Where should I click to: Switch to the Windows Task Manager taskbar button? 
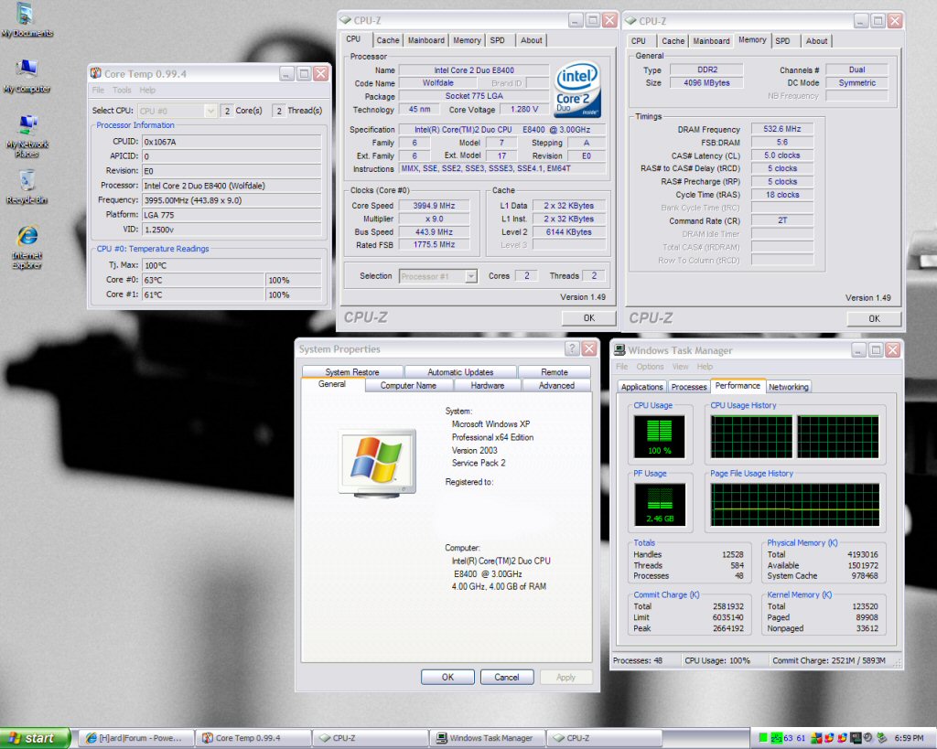(x=487, y=738)
